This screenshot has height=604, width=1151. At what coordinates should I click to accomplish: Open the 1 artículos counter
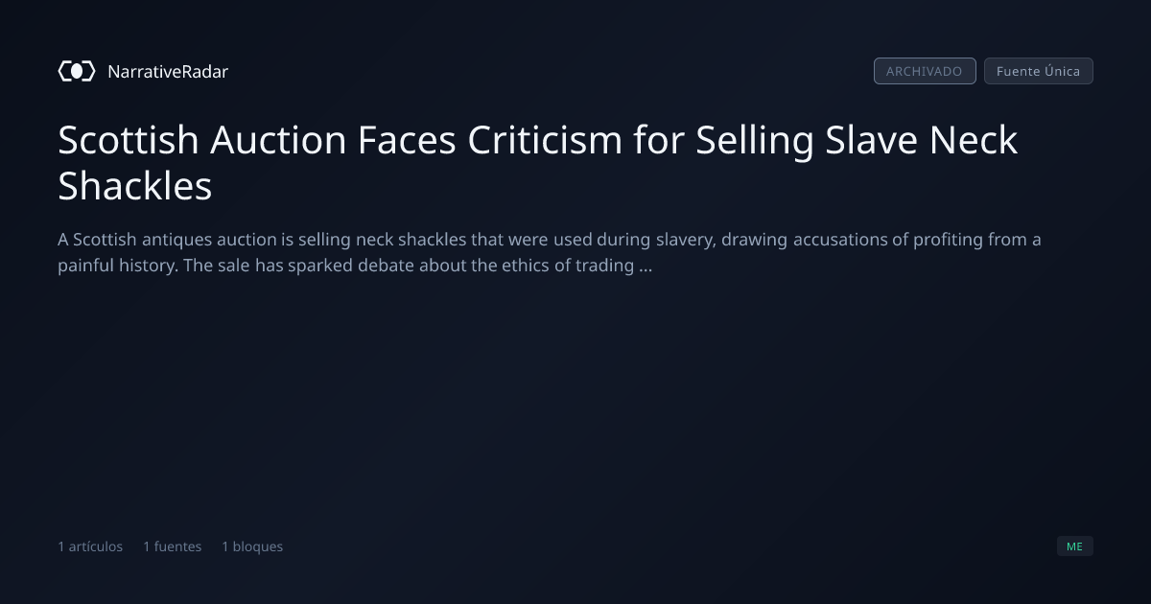tap(90, 546)
